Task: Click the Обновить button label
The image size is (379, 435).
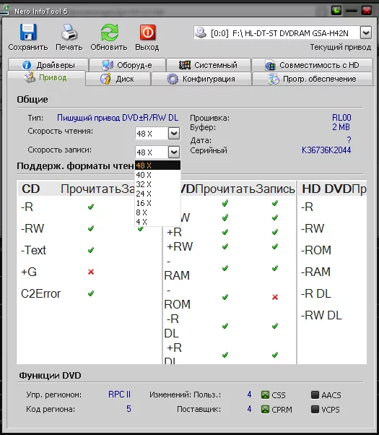Action: click(109, 47)
